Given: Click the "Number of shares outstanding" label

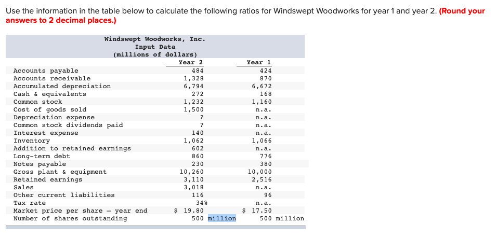Looking at the screenshot, I should pos(70,218).
